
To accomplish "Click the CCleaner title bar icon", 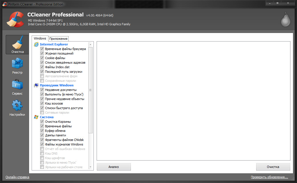I will 5,4.
